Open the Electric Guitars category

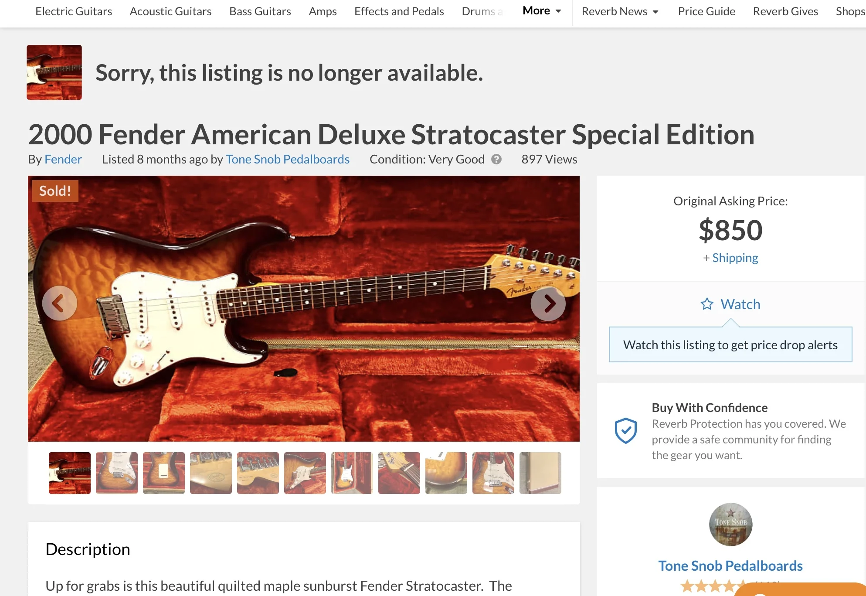(x=74, y=12)
